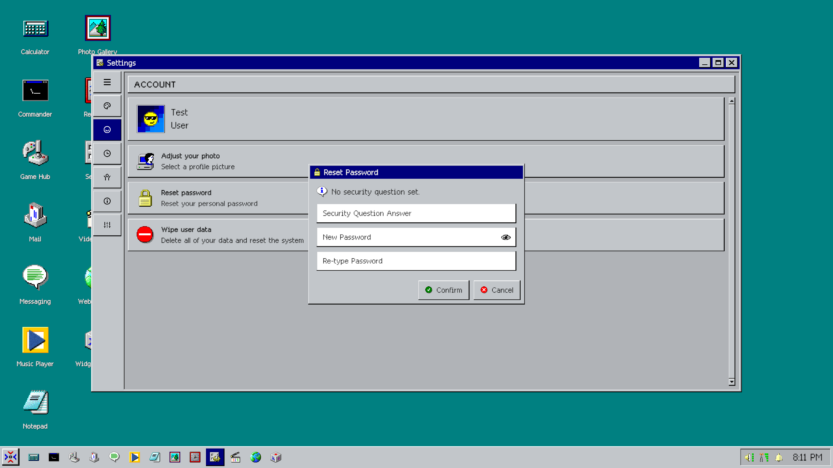Select the sliders advanced settings icon

[x=107, y=225]
